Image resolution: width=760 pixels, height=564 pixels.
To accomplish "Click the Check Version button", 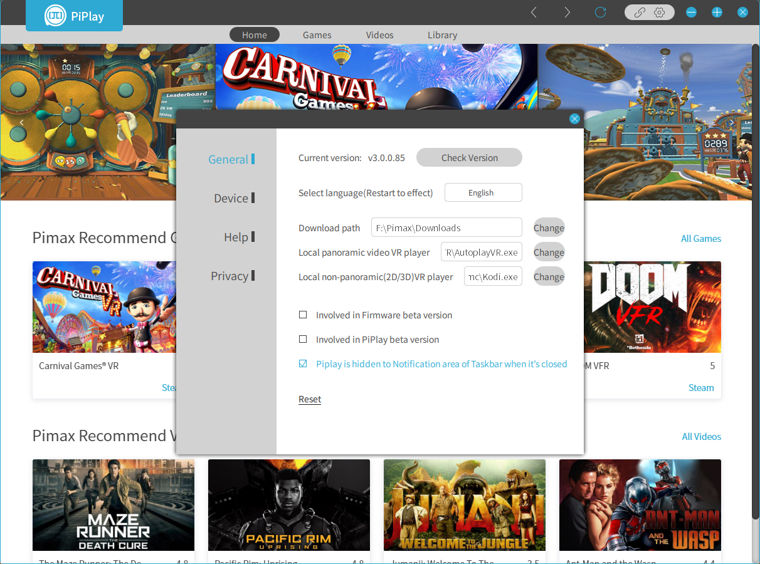I will pos(469,158).
